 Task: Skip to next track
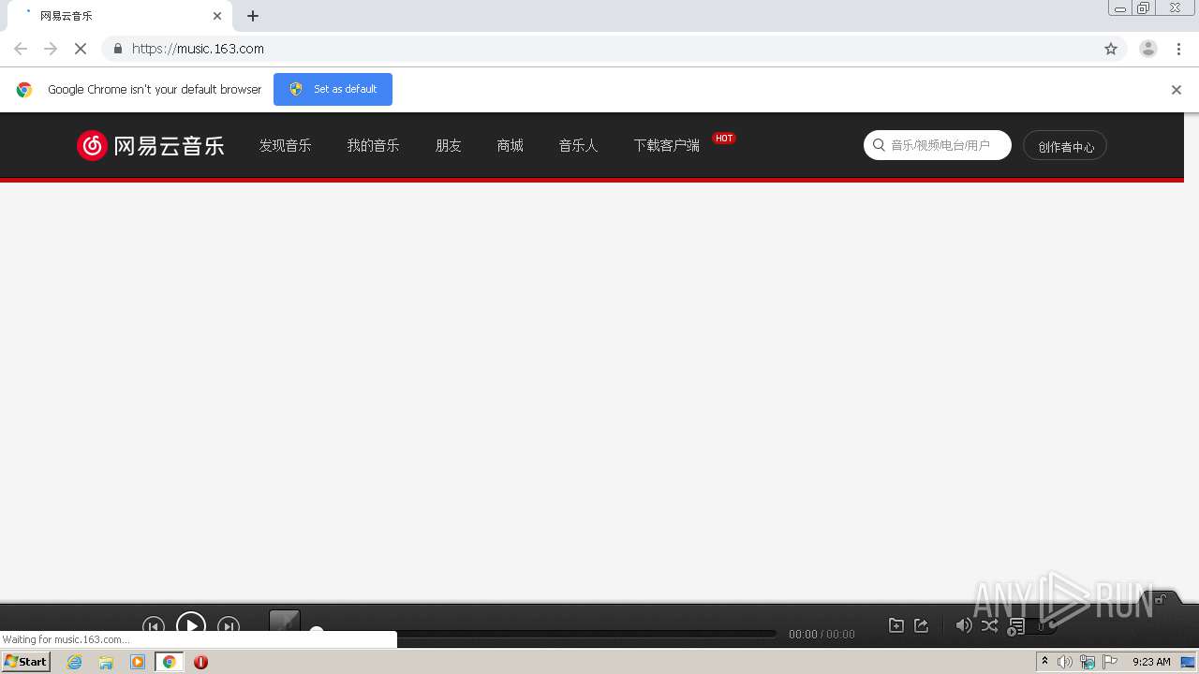coord(229,625)
